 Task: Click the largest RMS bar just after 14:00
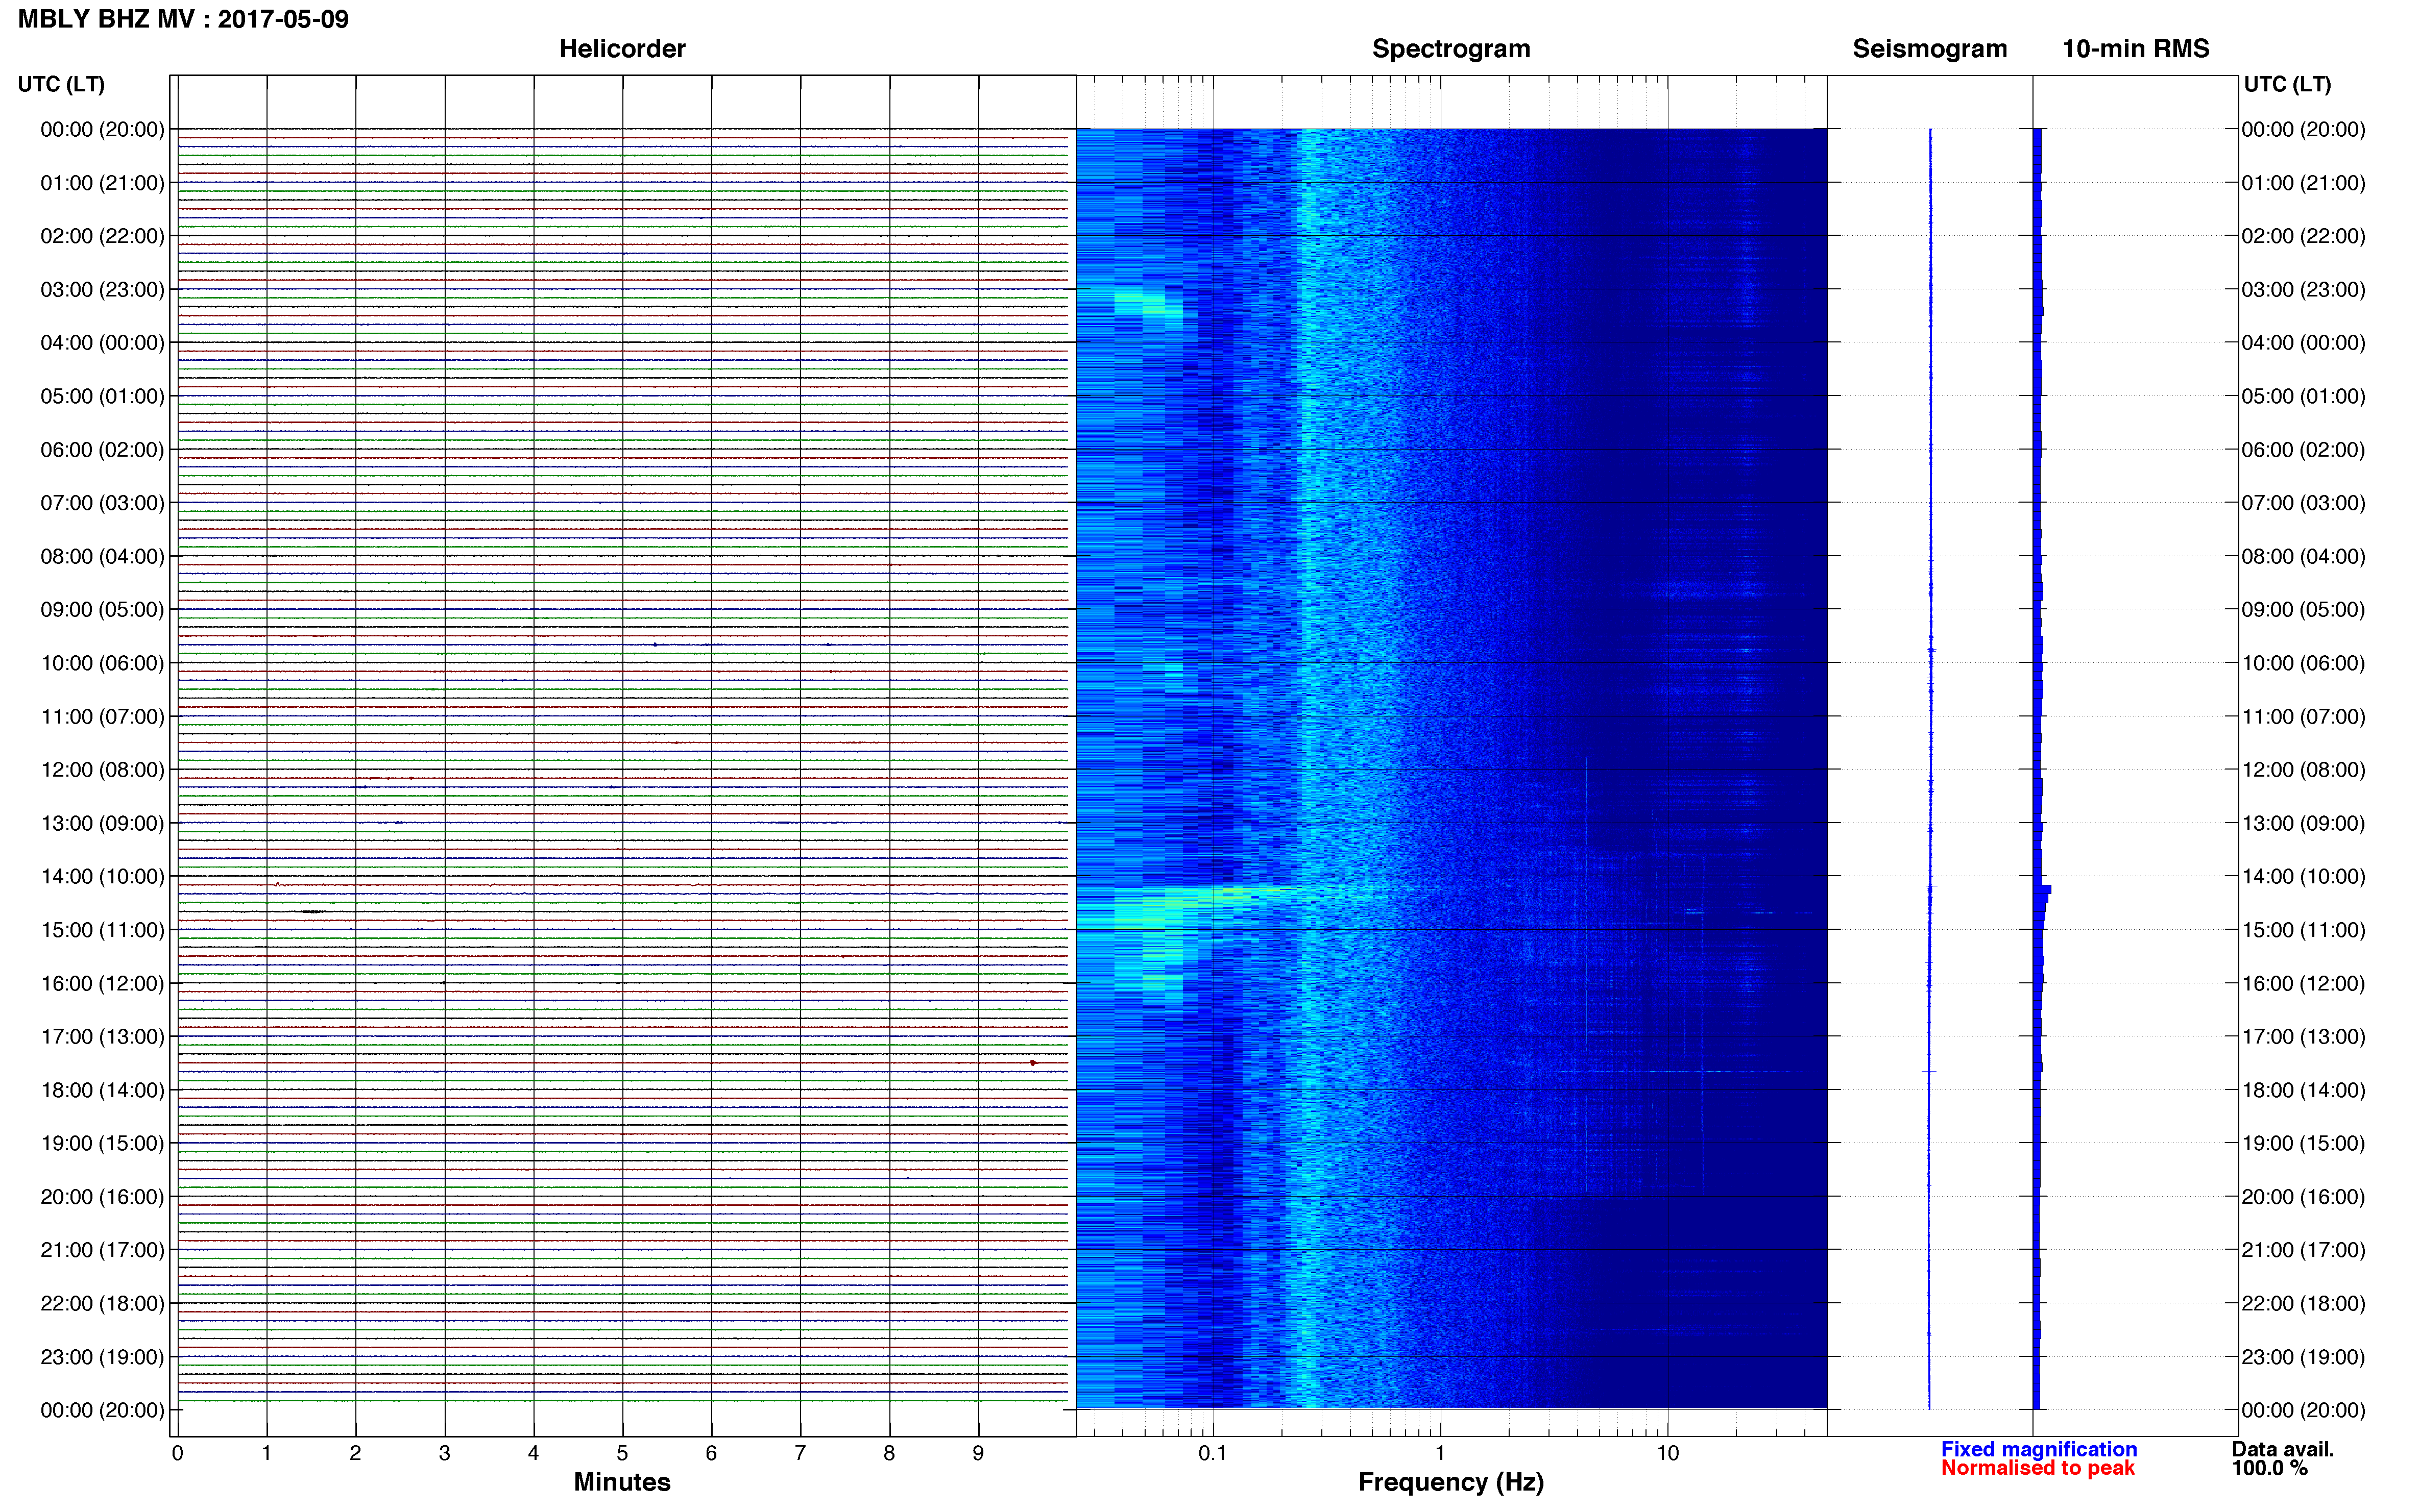2042,889
